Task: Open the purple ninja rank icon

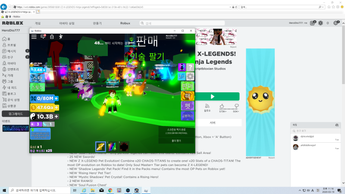Action: (x=182, y=67)
